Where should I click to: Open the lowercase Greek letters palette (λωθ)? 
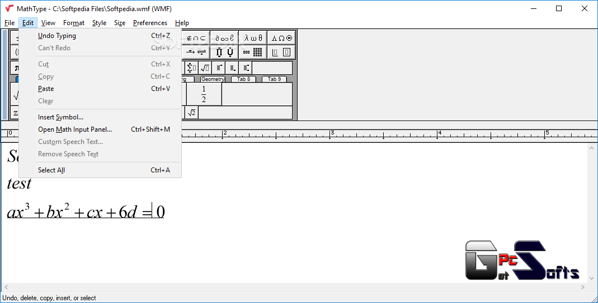pos(253,38)
